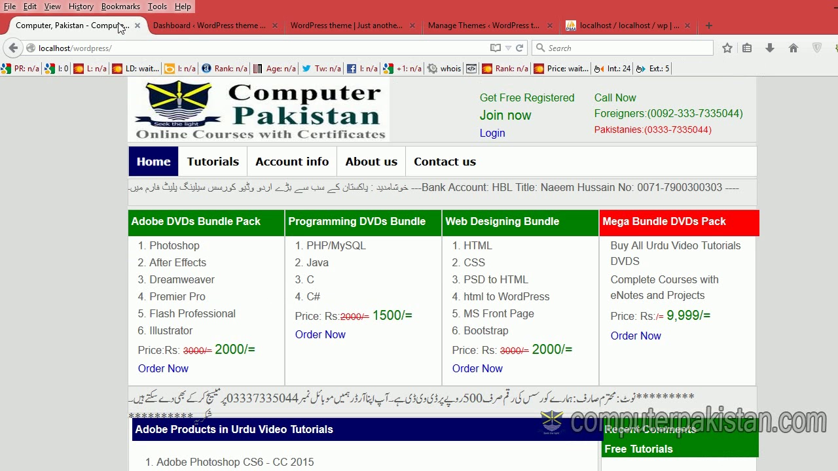838x471 pixels.
Task: Click the Google +1: n/a toolbar item
Action: 403,68
